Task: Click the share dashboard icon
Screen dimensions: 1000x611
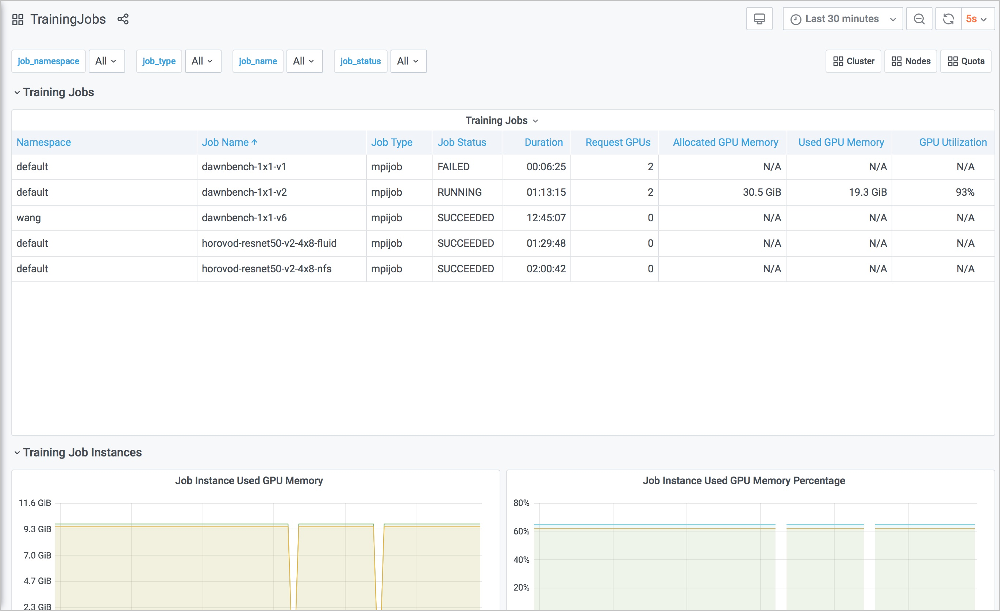Action: point(123,19)
